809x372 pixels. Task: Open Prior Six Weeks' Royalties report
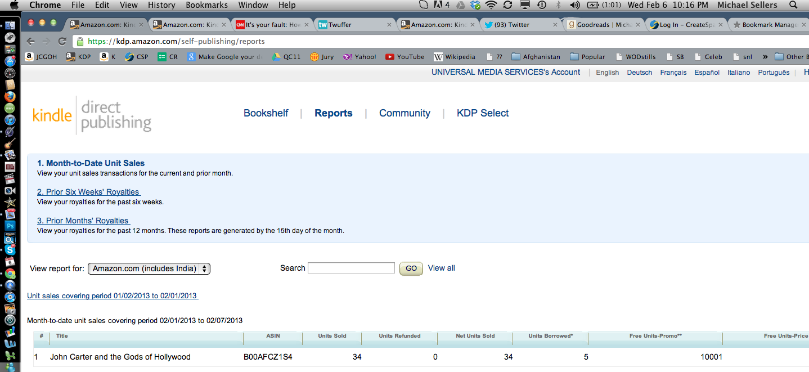pos(88,192)
